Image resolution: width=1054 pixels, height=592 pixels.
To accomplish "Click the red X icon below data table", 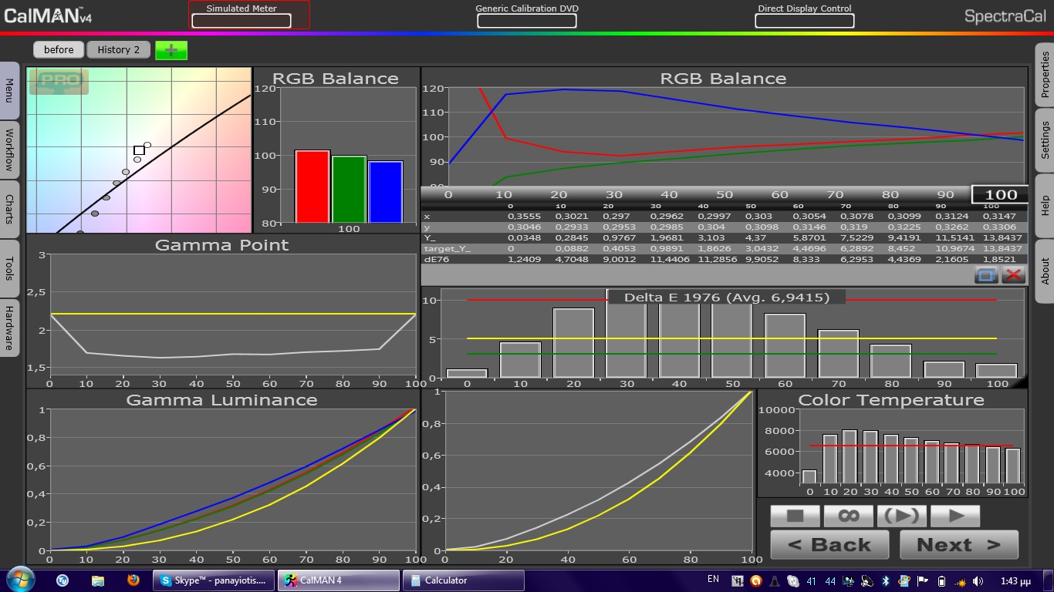I will pos(1012,275).
